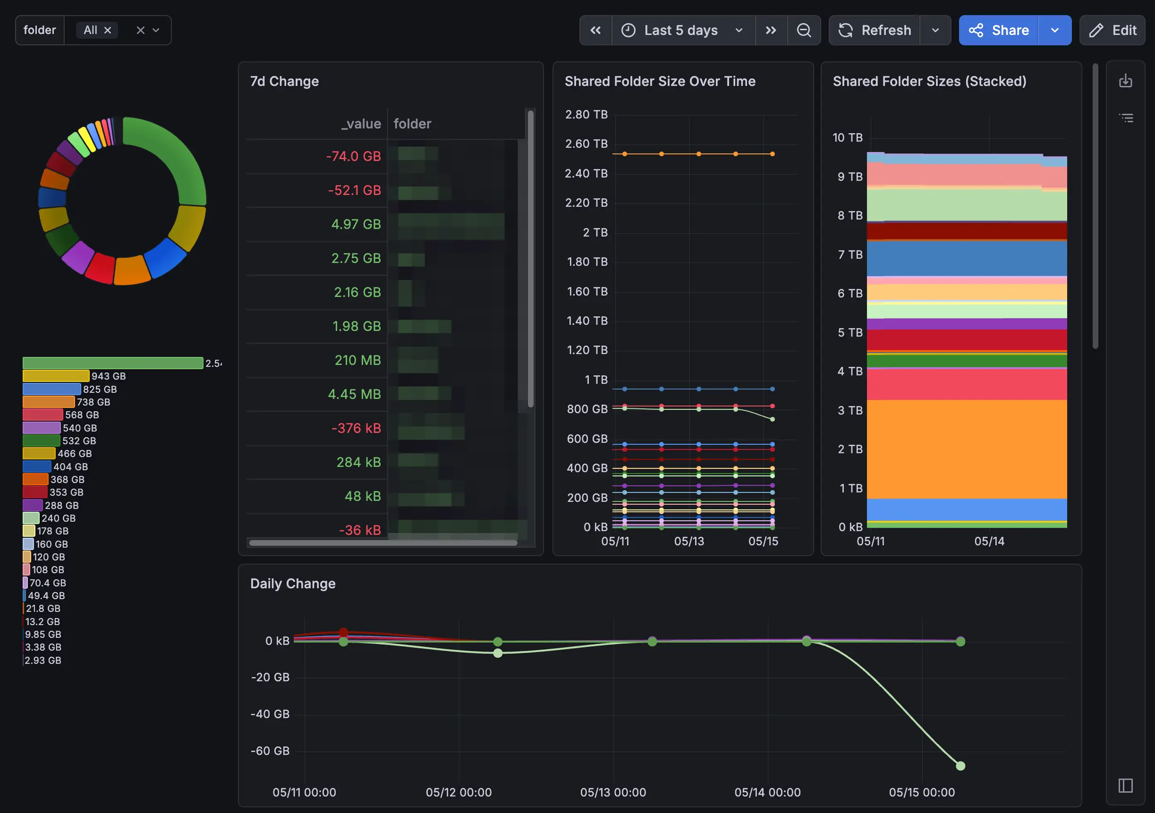Click the red 568 GB gauge bar
Image resolution: width=1155 pixels, height=813 pixels.
[x=42, y=415]
